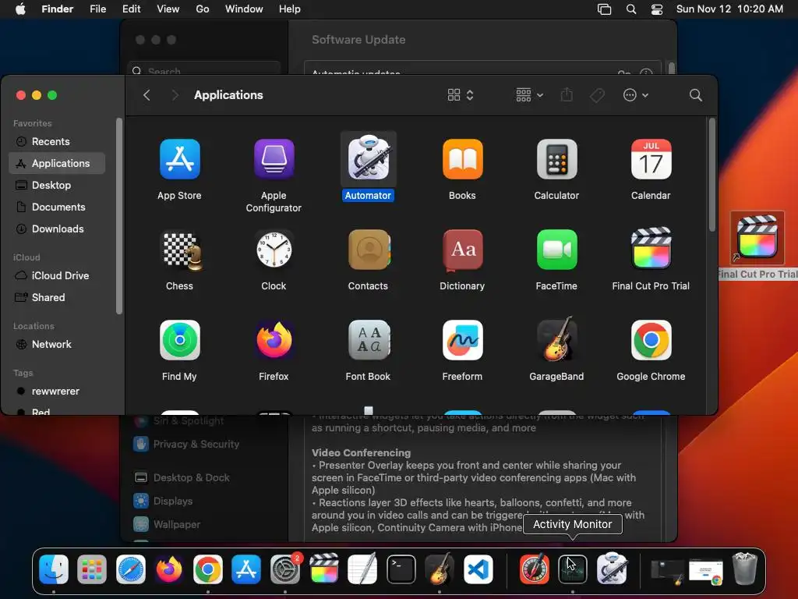The height and width of the screenshot is (599, 798).
Task: Select Firefox in the Applications folder
Action: pyautogui.click(x=274, y=340)
